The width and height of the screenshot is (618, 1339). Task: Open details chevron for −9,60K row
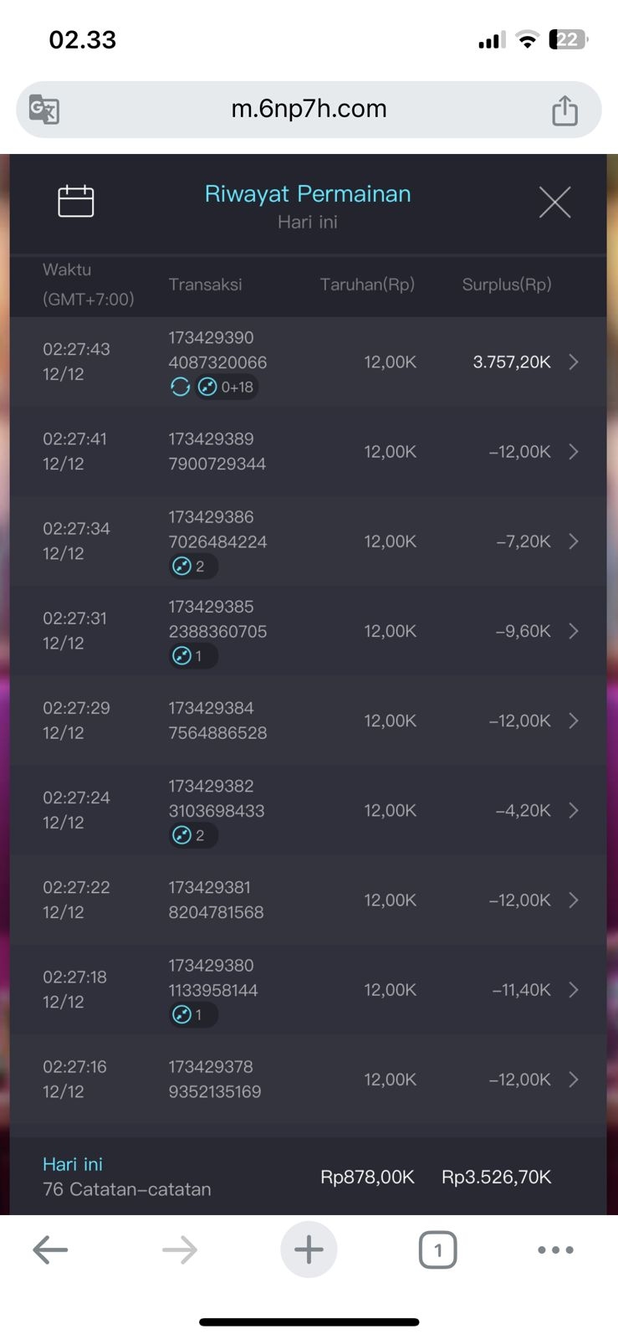pyautogui.click(x=574, y=631)
